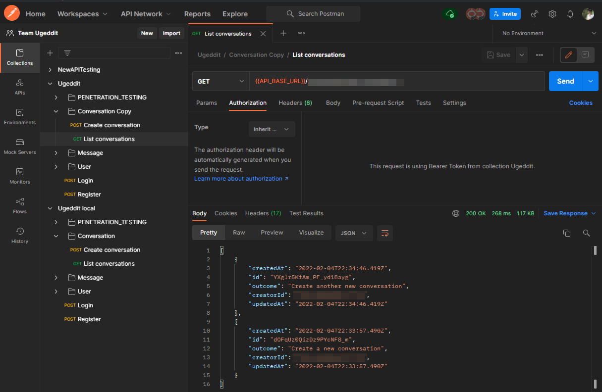Click the team members avatars icon

pyautogui.click(x=475, y=14)
